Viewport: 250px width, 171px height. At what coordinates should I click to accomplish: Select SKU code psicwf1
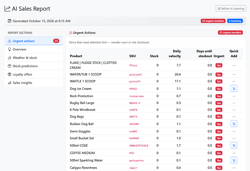(135, 81)
